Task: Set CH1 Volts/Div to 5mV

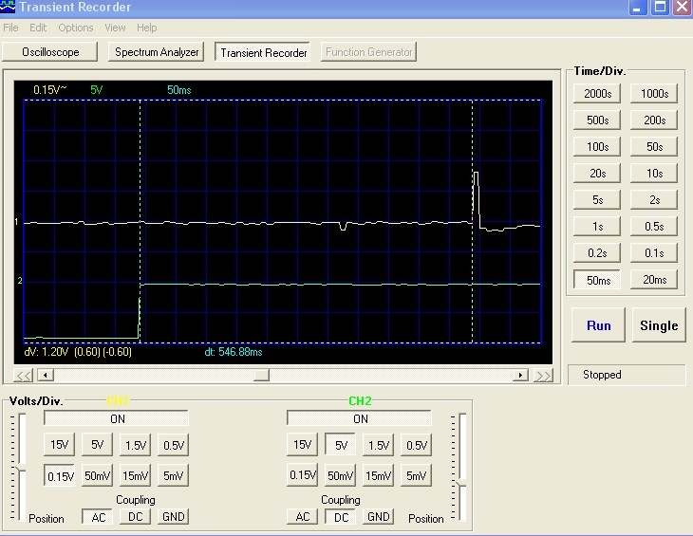Action: 173,475
